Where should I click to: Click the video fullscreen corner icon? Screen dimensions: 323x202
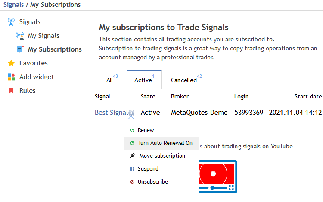pos(231,187)
